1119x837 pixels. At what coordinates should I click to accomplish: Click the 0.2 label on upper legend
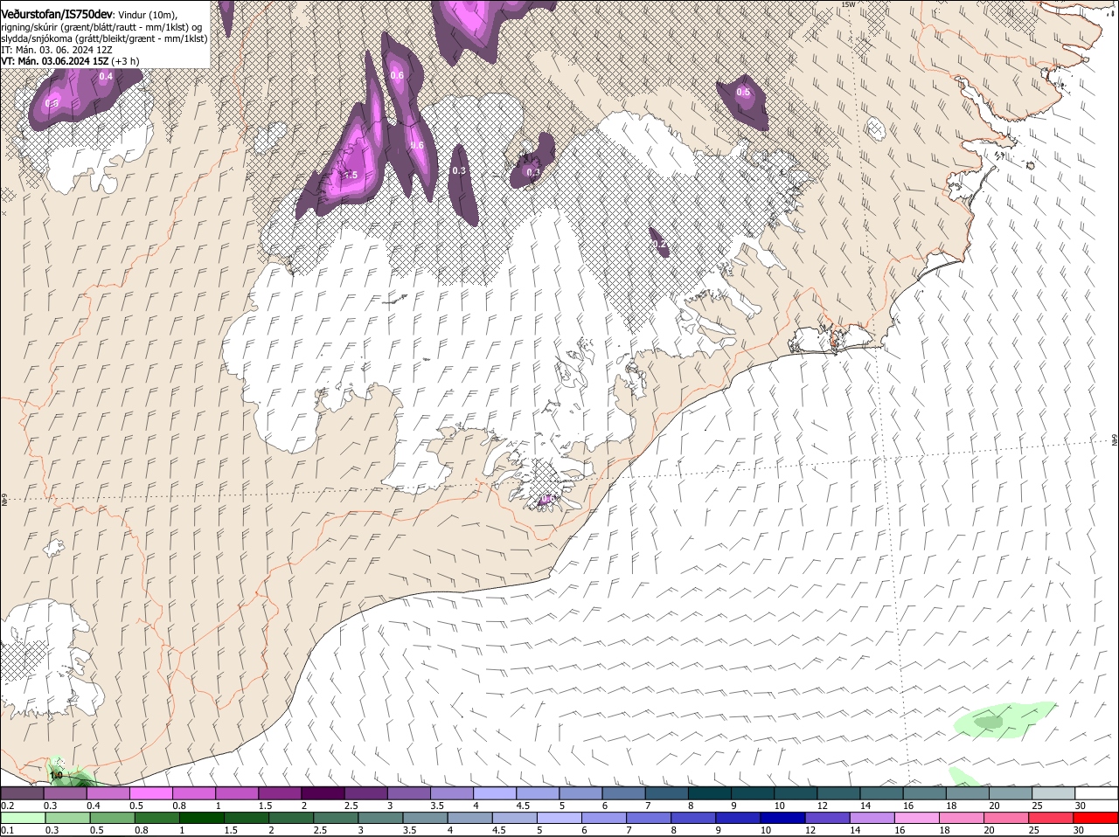click(7, 805)
